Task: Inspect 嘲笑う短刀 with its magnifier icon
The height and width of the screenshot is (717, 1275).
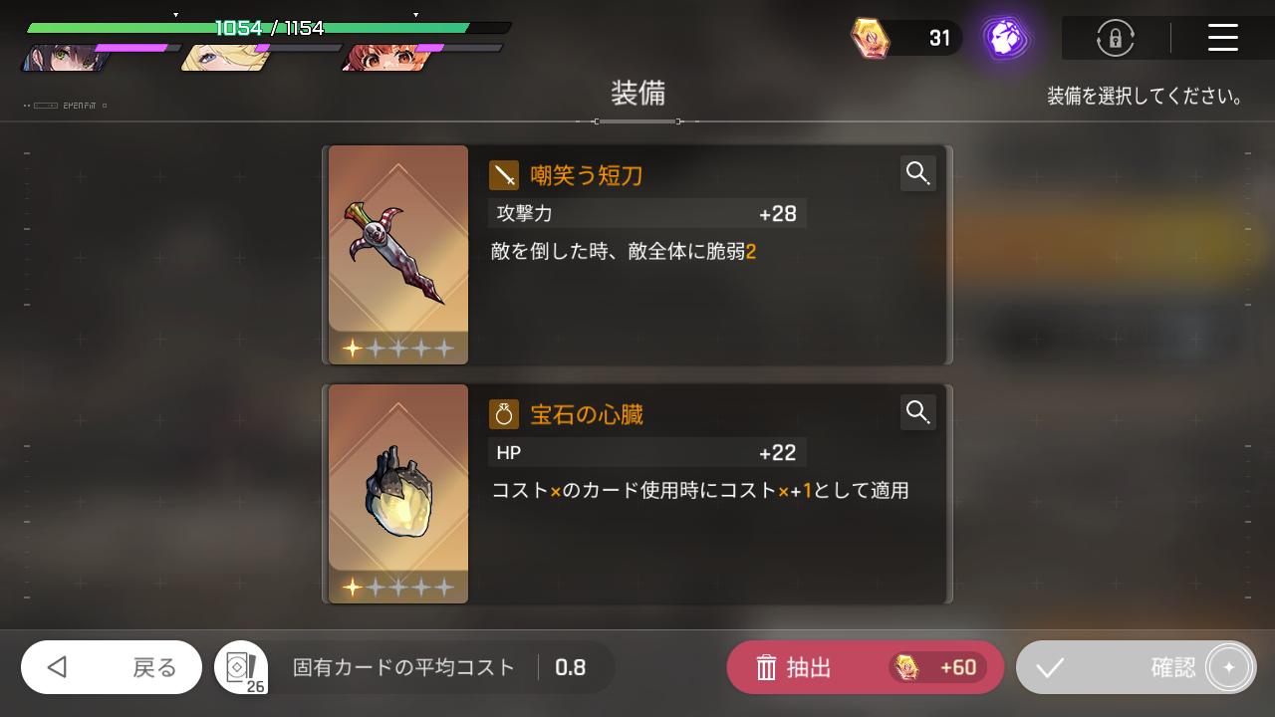Action: coord(918,173)
